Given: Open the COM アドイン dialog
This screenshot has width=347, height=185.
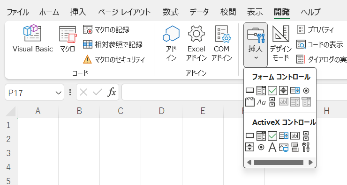Looking at the screenshot, I should (221, 43).
